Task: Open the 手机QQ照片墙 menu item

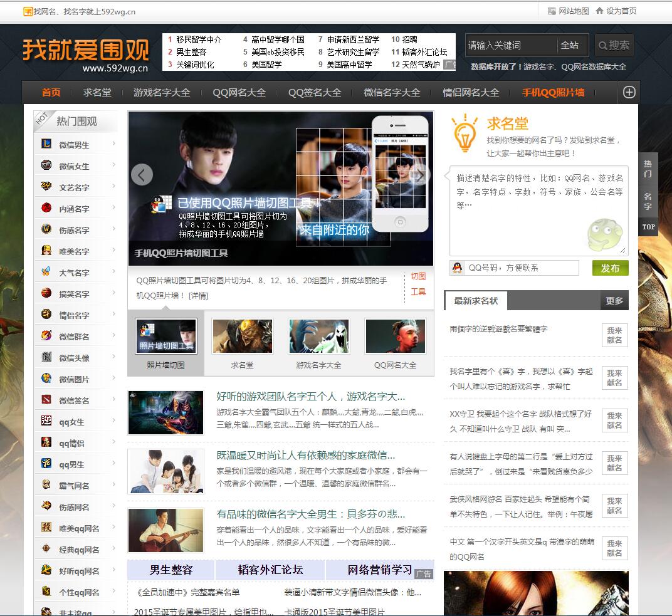Action: [554, 93]
